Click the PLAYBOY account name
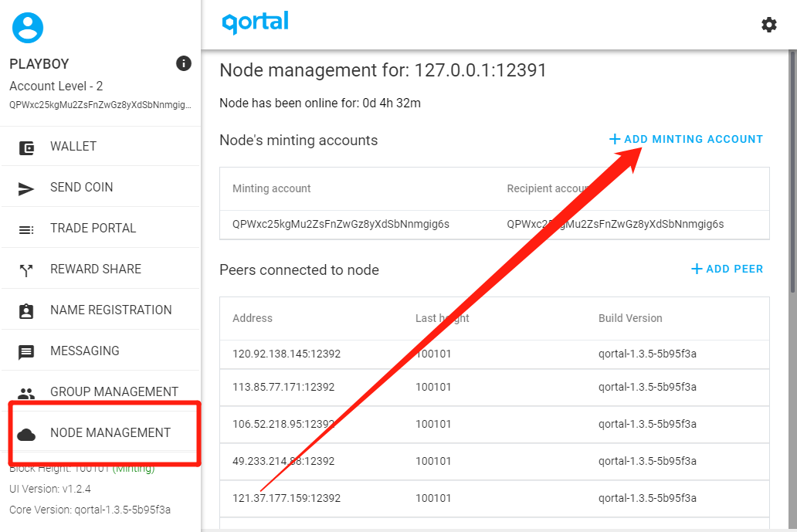This screenshot has height=532, width=797. click(39, 64)
